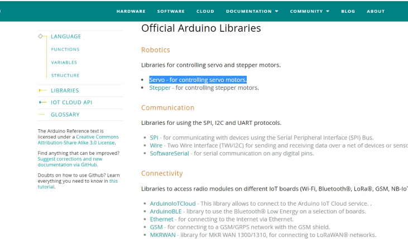Open the Hardware menu item
Viewport: 408px width, 239px height.
[131, 12]
